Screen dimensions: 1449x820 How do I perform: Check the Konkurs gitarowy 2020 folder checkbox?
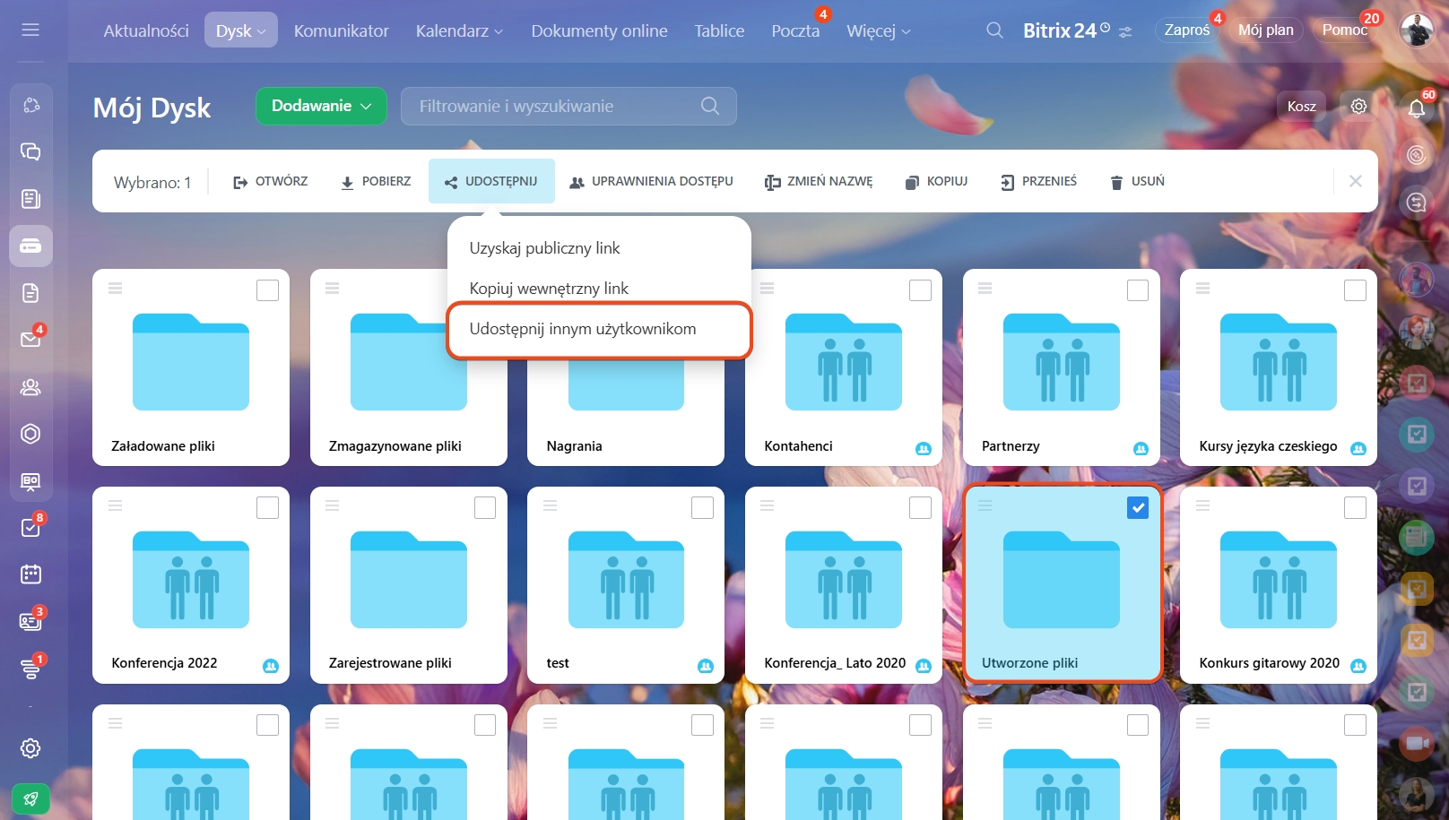click(x=1355, y=508)
